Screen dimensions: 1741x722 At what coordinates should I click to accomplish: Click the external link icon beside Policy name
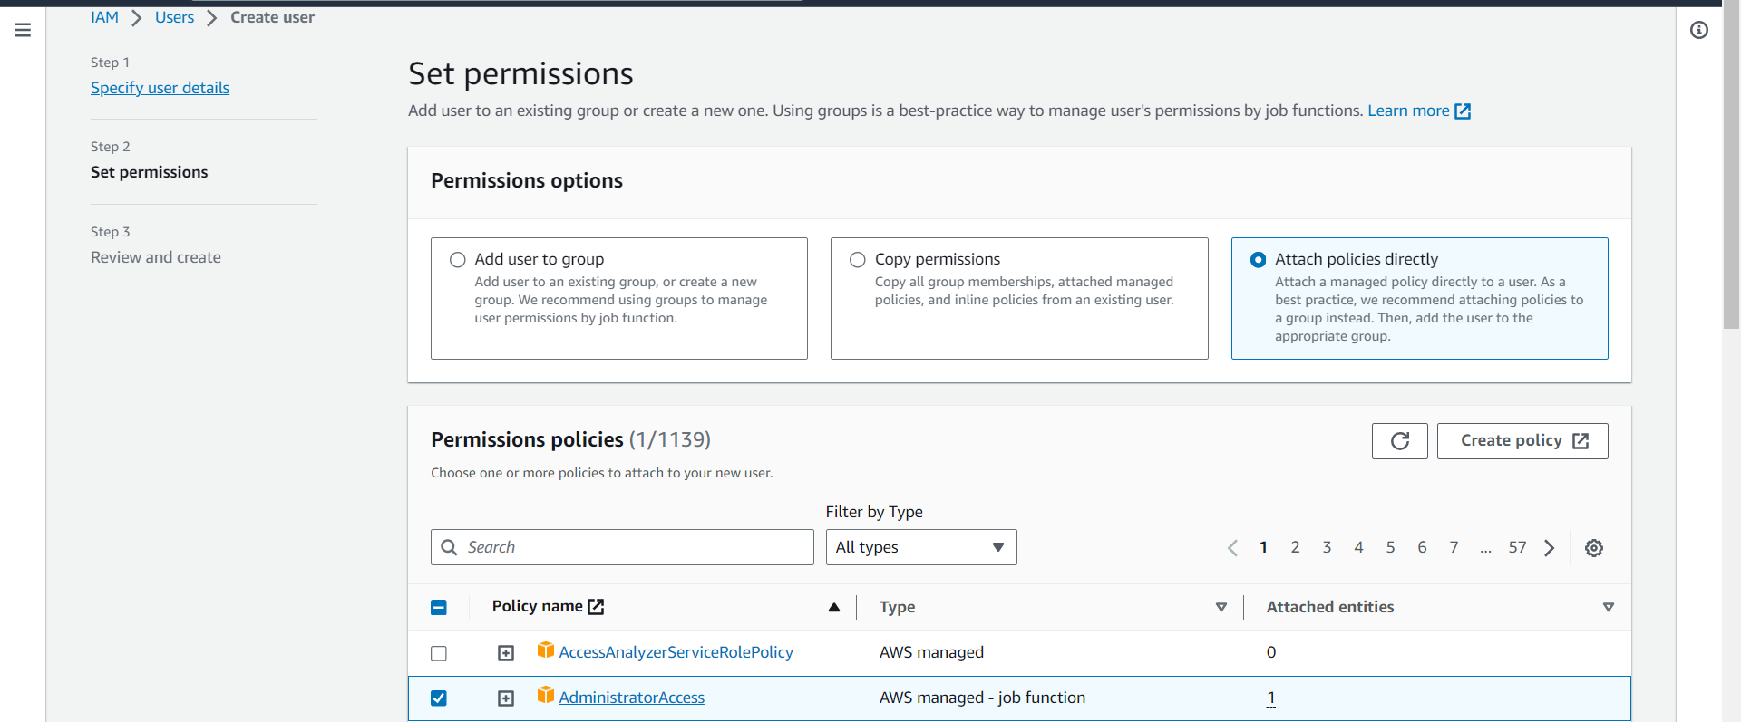tap(596, 607)
